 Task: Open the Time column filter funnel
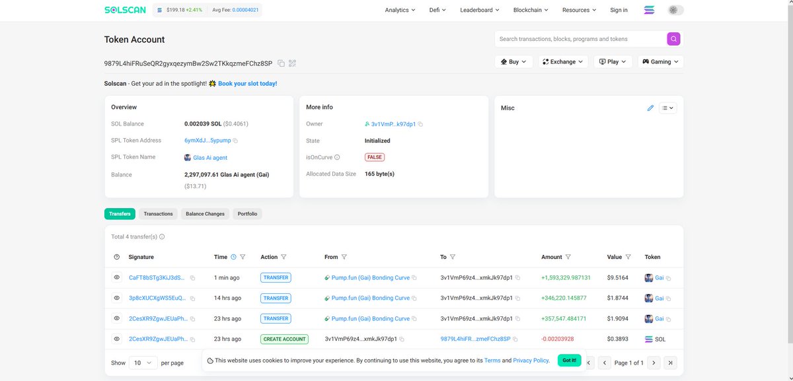[x=243, y=257]
